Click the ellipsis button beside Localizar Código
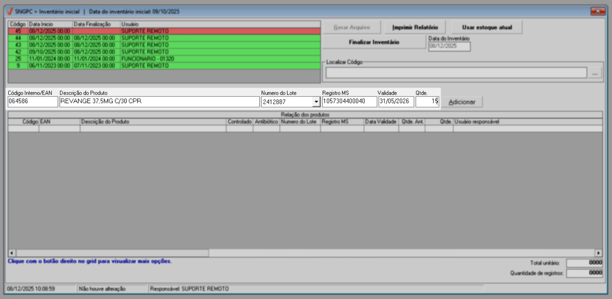Image resolution: width=612 pixels, height=299 pixels. pyautogui.click(x=595, y=73)
